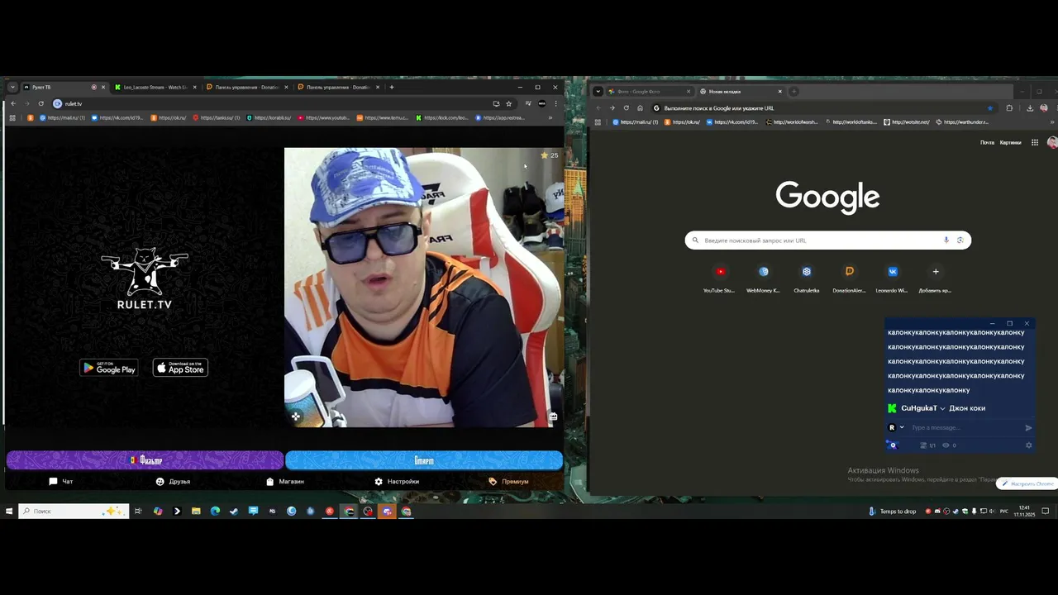Viewport: 1058px width, 595px height.
Task: Open the Премиум section on rulet.tv
Action: (x=508, y=481)
